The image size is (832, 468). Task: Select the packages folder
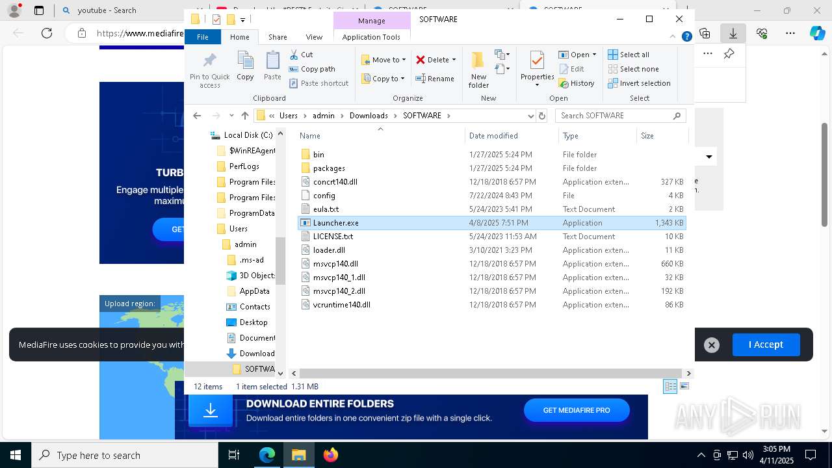tap(491, 168)
